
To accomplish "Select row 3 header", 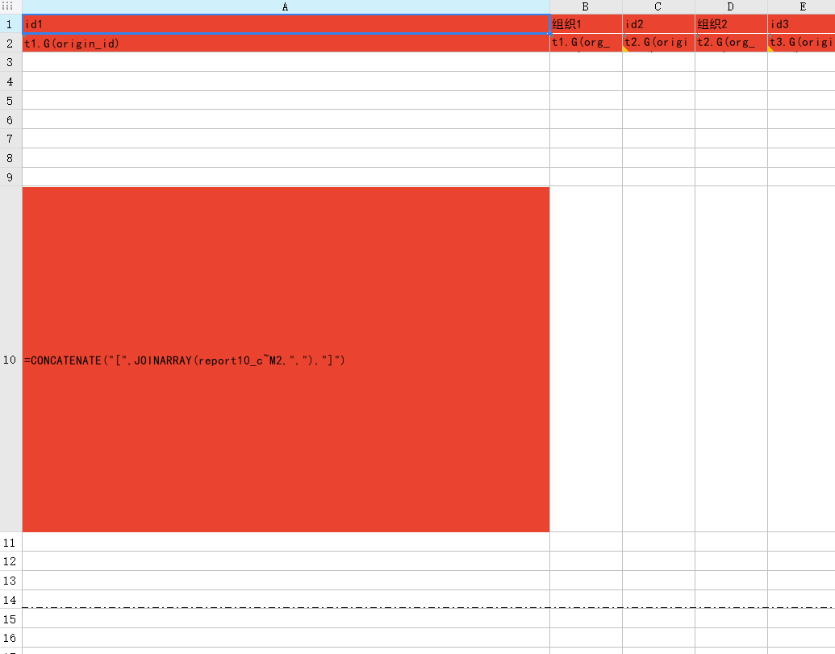I will (x=10, y=62).
